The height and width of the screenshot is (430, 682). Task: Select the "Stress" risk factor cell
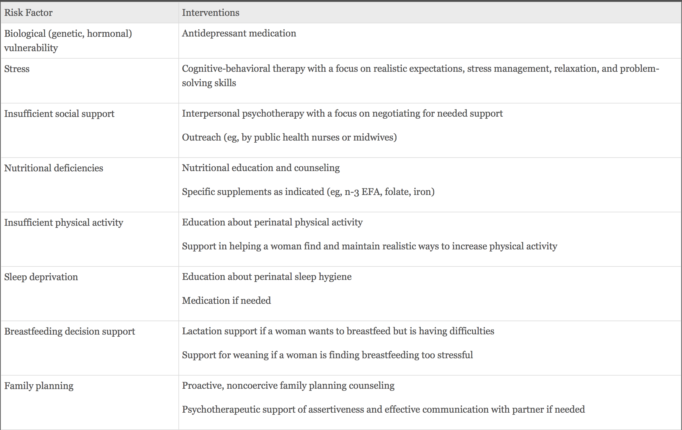click(17, 69)
